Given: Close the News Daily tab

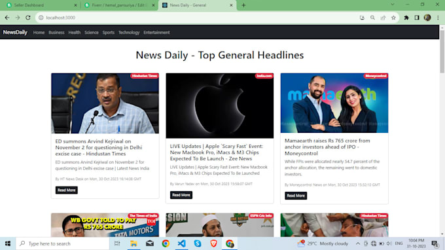Looking at the screenshot, I should [x=231, y=5].
